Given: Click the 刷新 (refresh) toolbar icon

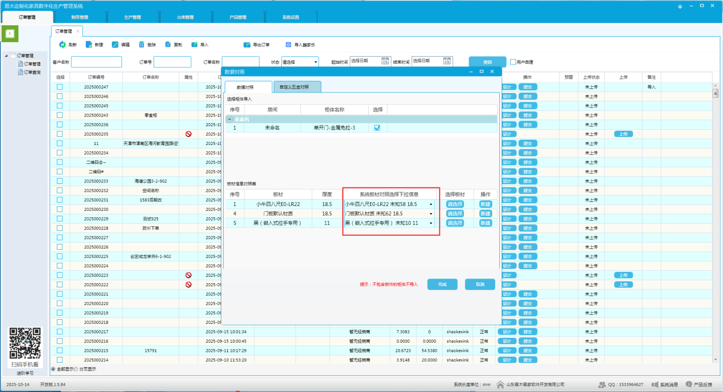Looking at the screenshot, I should click(x=63, y=45).
